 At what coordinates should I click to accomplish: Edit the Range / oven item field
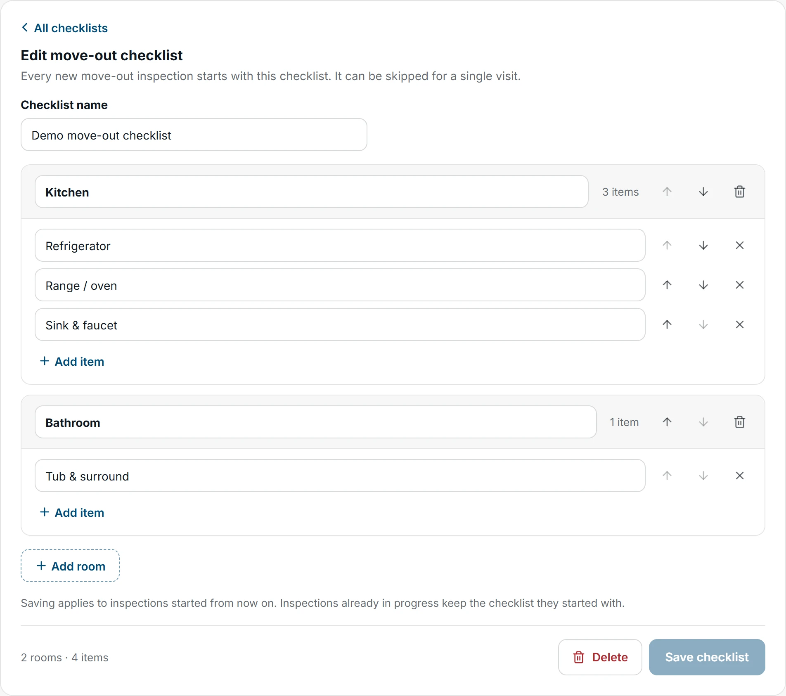click(x=340, y=285)
